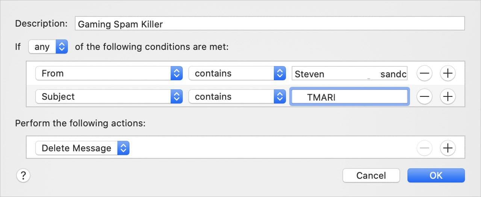Viewport: 481px width, 197px height.
Task: Add another action with plus icon
Action: pyautogui.click(x=447, y=148)
